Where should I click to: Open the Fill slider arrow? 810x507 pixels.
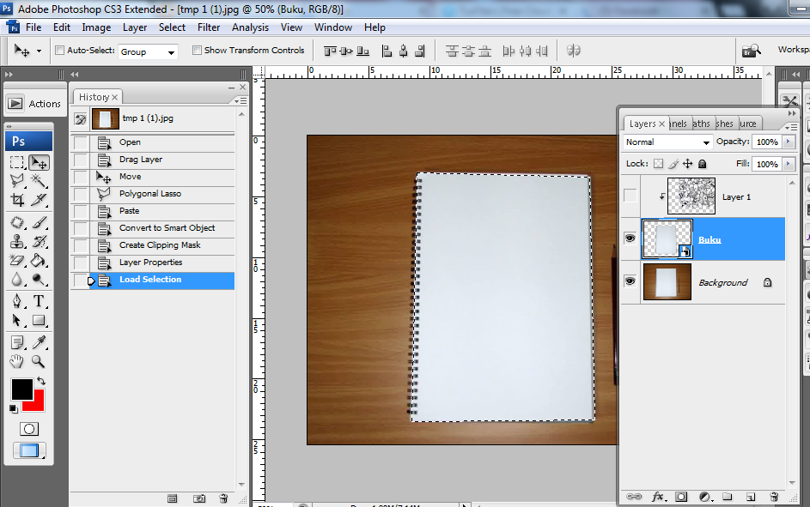pyautogui.click(x=789, y=164)
